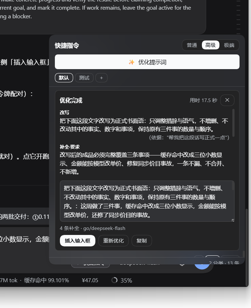Click the 用时 17.5 秒 label
The image size is (251, 308).
coord(203,100)
